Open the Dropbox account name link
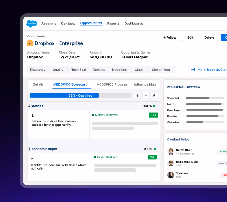 (x=35, y=57)
